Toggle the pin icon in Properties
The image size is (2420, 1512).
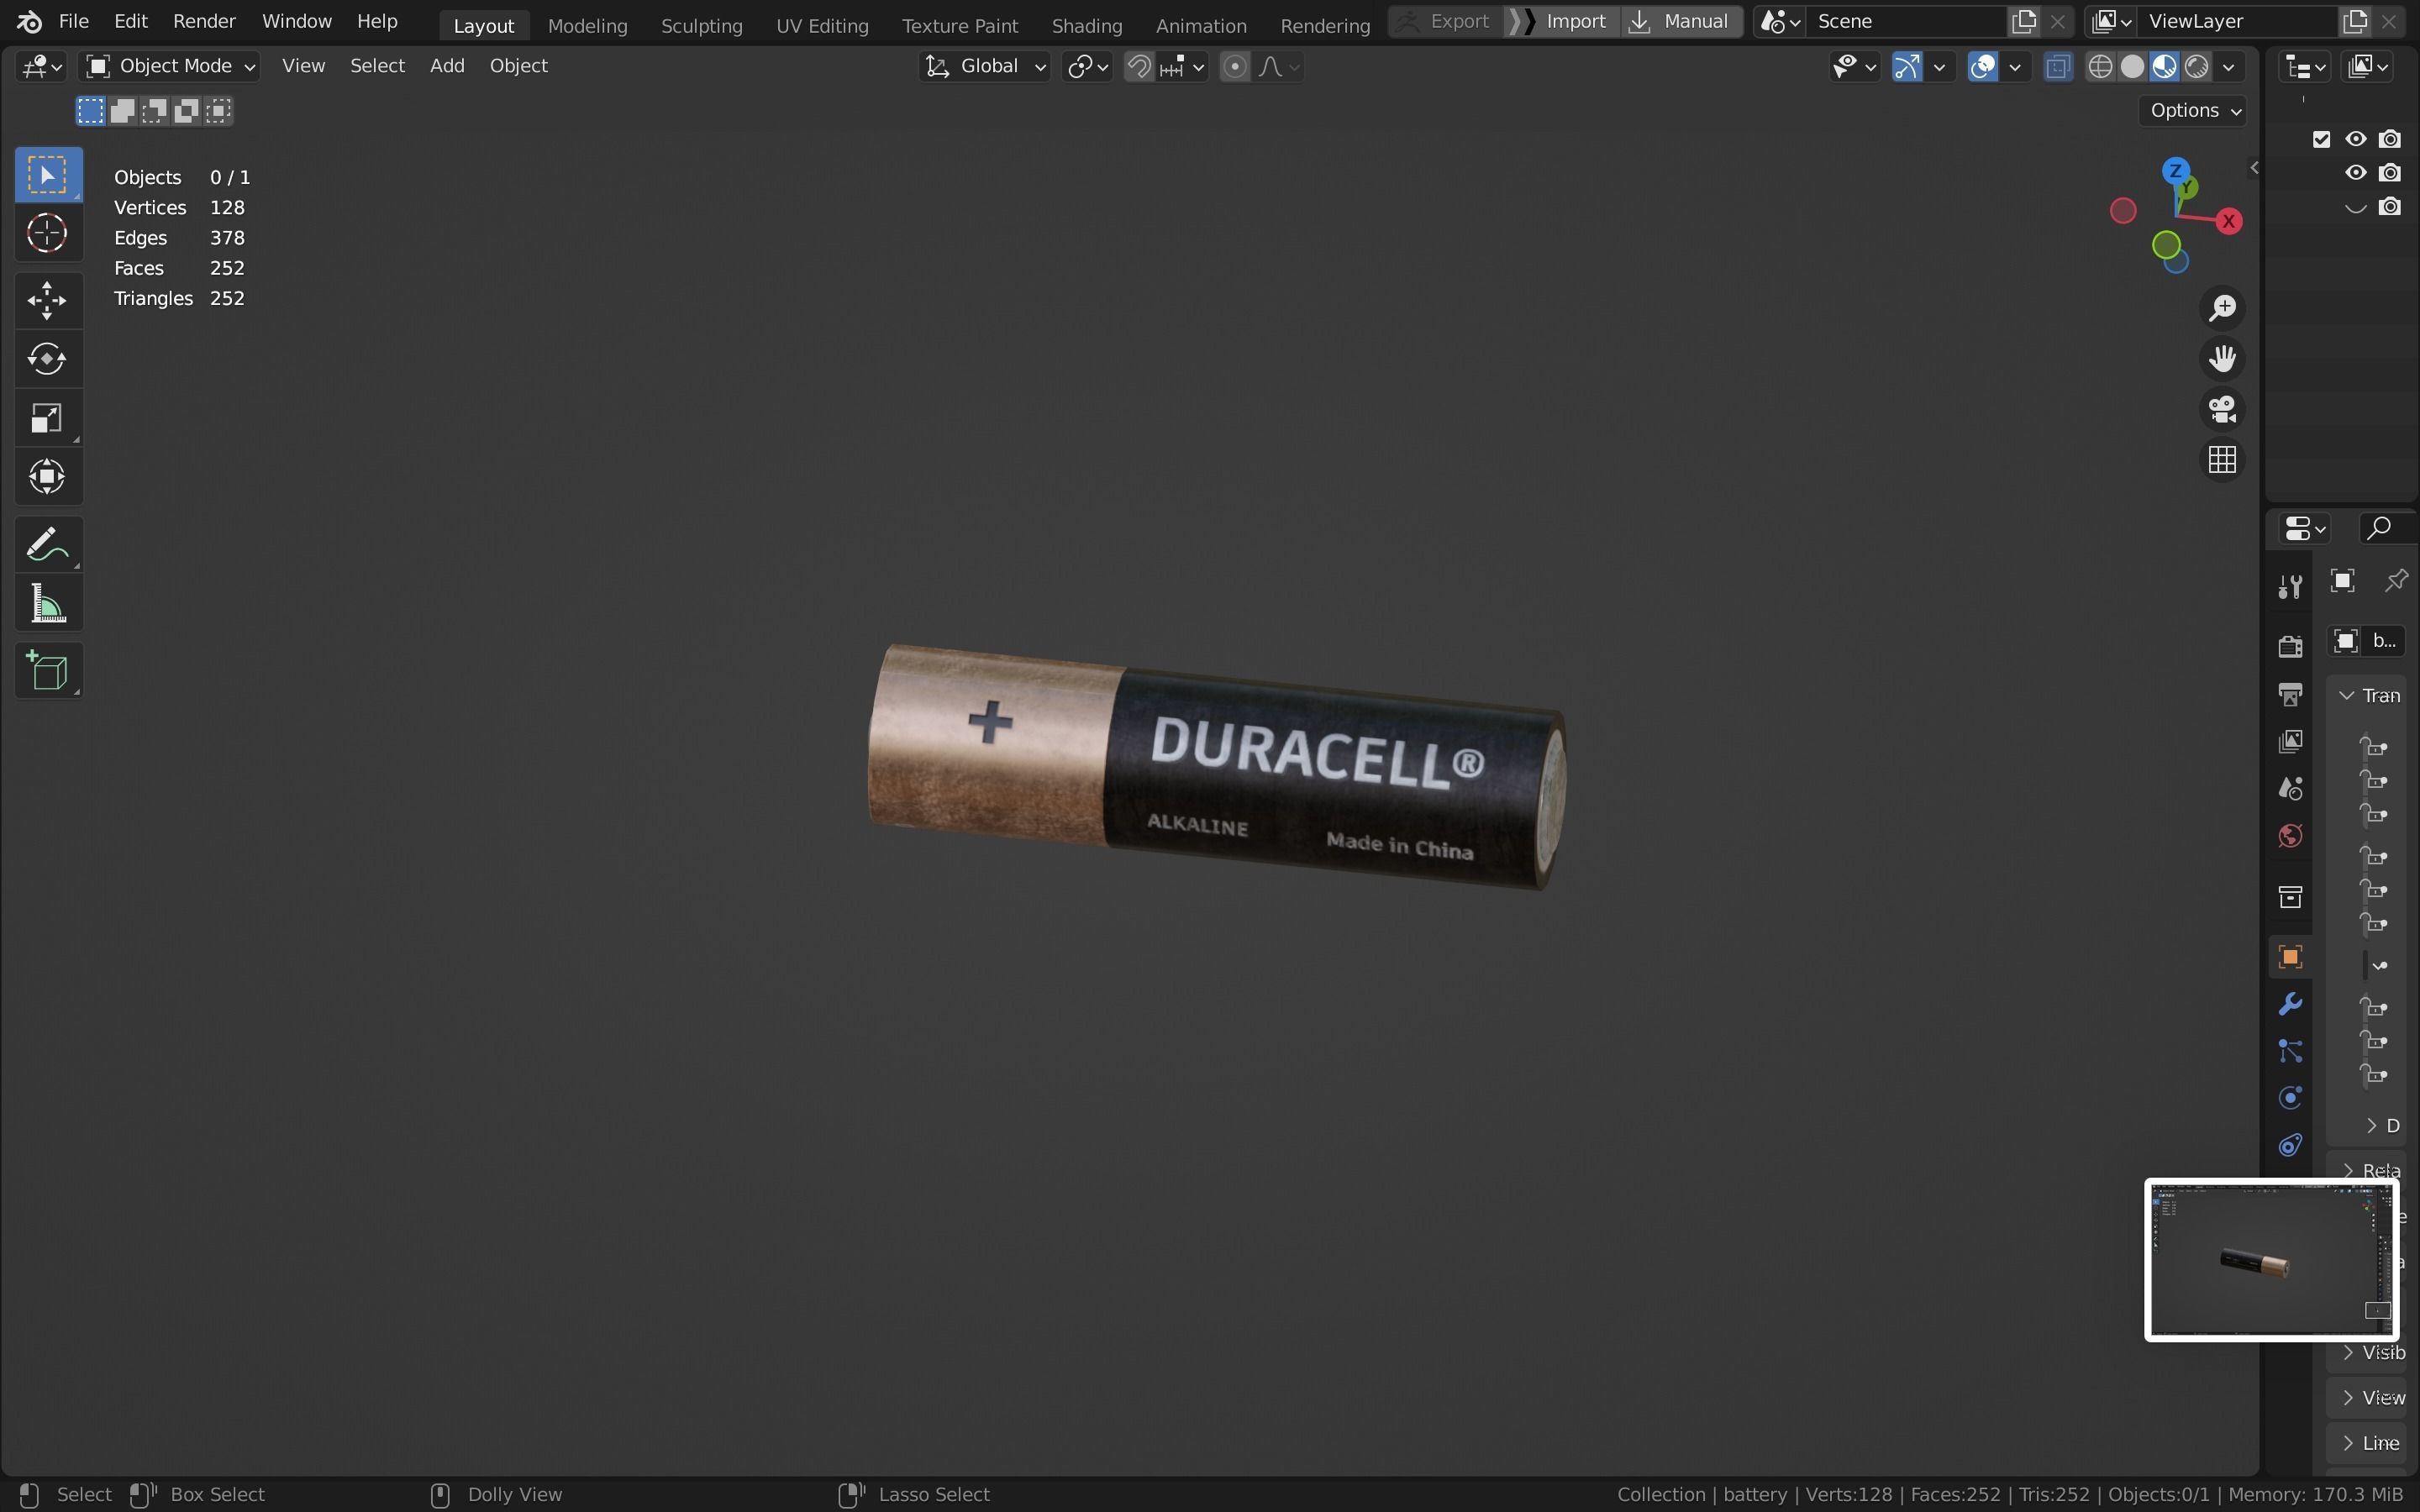tap(2396, 581)
